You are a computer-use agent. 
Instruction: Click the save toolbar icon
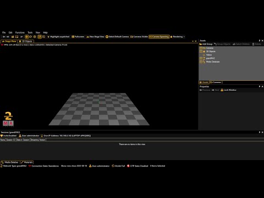point(16,37)
